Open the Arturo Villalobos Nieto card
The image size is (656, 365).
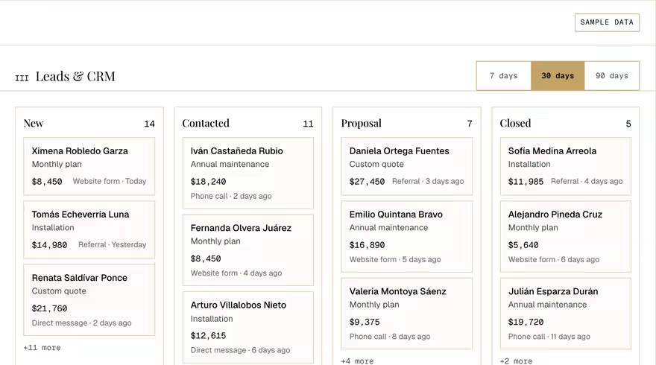point(248,327)
